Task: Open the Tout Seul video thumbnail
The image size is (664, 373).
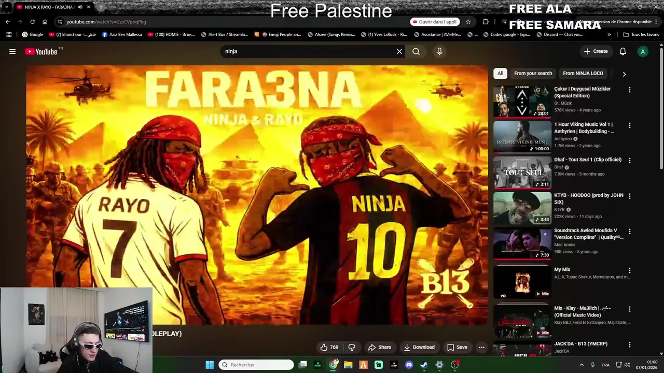Action: pos(522,173)
